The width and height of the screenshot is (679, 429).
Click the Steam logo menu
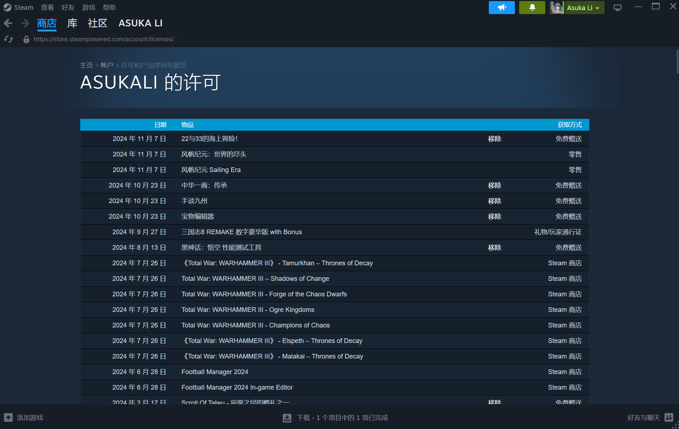point(18,7)
